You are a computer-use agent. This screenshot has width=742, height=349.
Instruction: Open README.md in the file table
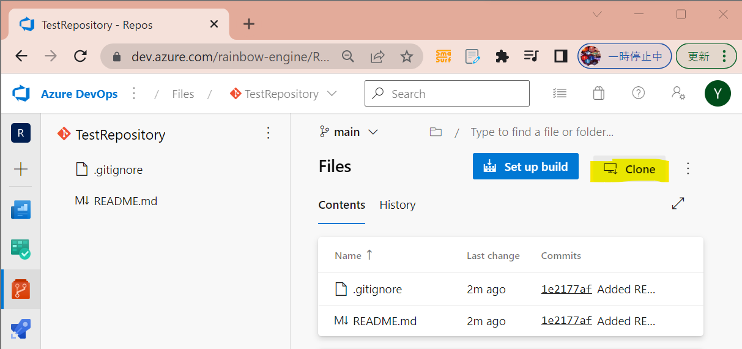pos(385,321)
